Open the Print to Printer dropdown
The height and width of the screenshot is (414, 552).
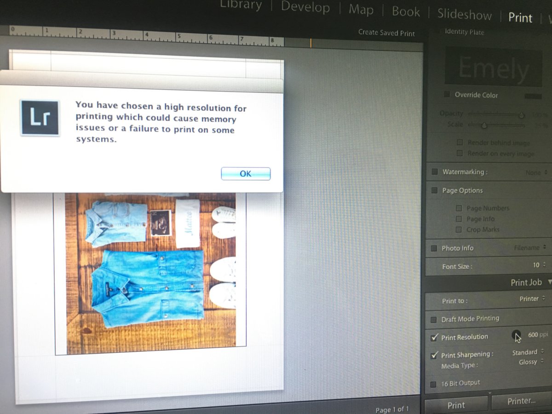click(x=532, y=299)
